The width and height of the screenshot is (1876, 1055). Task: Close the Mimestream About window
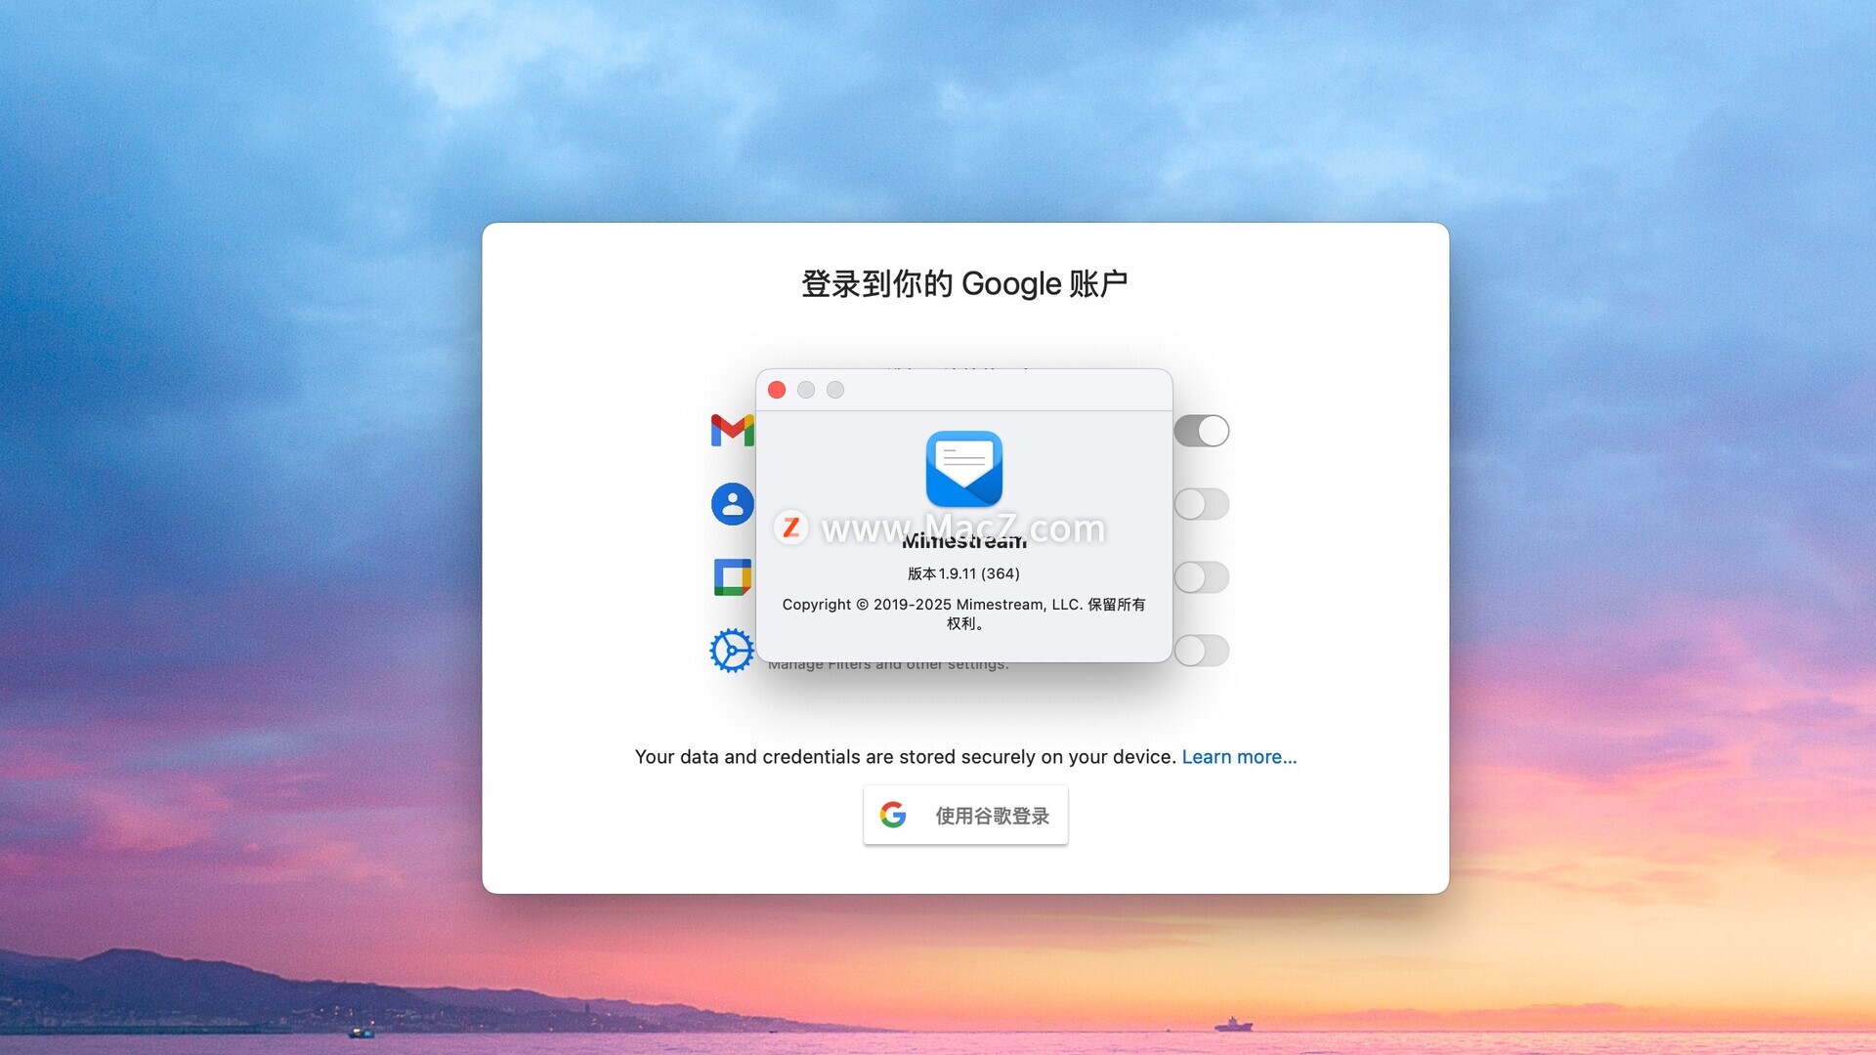777,390
